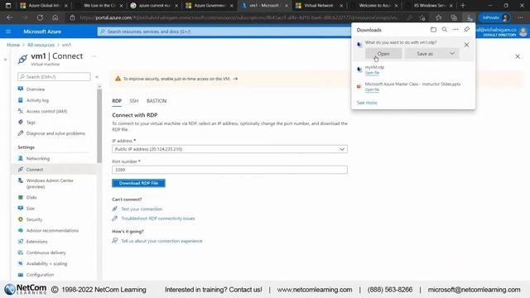530x298 pixels.
Task: Expand the Save as dropdown arrow
Action: tap(452, 54)
